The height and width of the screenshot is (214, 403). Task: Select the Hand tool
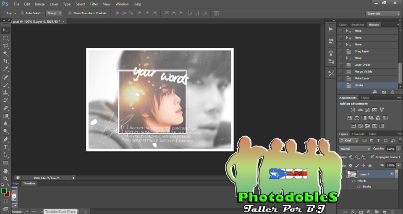(x=5, y=171)
